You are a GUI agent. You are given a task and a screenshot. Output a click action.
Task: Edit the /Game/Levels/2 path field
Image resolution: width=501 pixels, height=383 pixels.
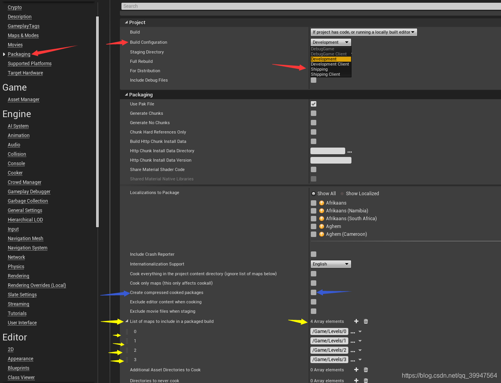click(329, 350)
